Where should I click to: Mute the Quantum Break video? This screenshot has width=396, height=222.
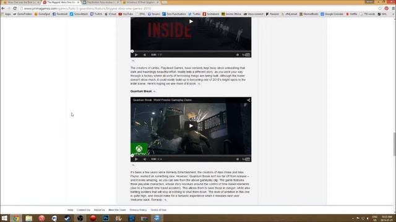click(145, 159)
